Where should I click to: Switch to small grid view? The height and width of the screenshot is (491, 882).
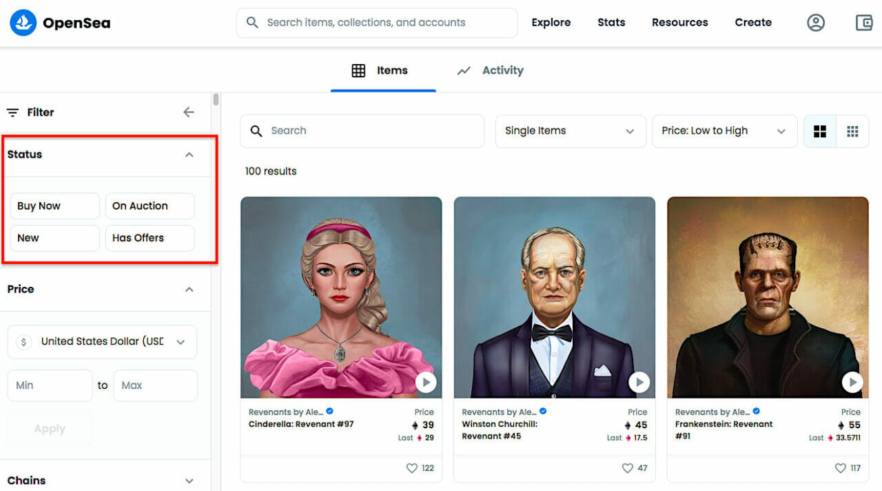[x=852, y=131]
